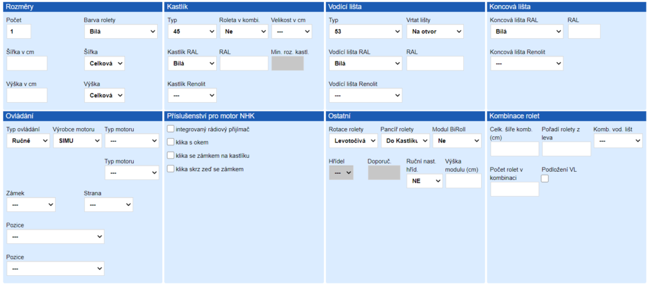Screen dimensions: 649x284
Task: Enable integrovaný rádiový přijímač checkbox
Action: (170, 129)
